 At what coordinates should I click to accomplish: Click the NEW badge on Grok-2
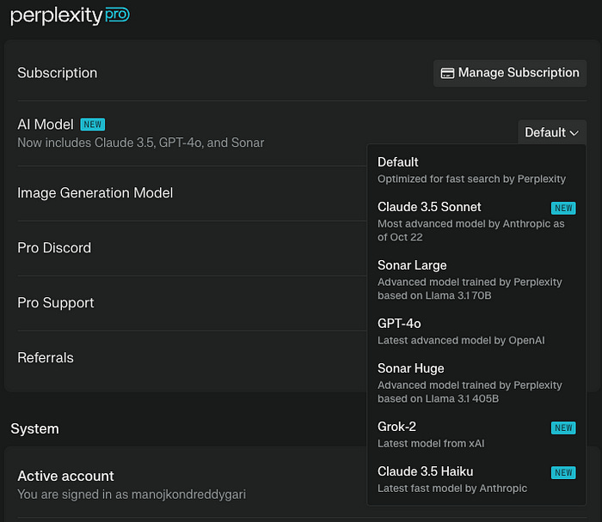563,428
